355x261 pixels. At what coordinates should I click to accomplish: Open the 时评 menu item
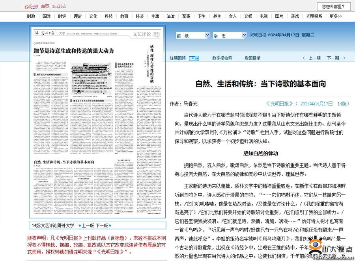(62, 16)
